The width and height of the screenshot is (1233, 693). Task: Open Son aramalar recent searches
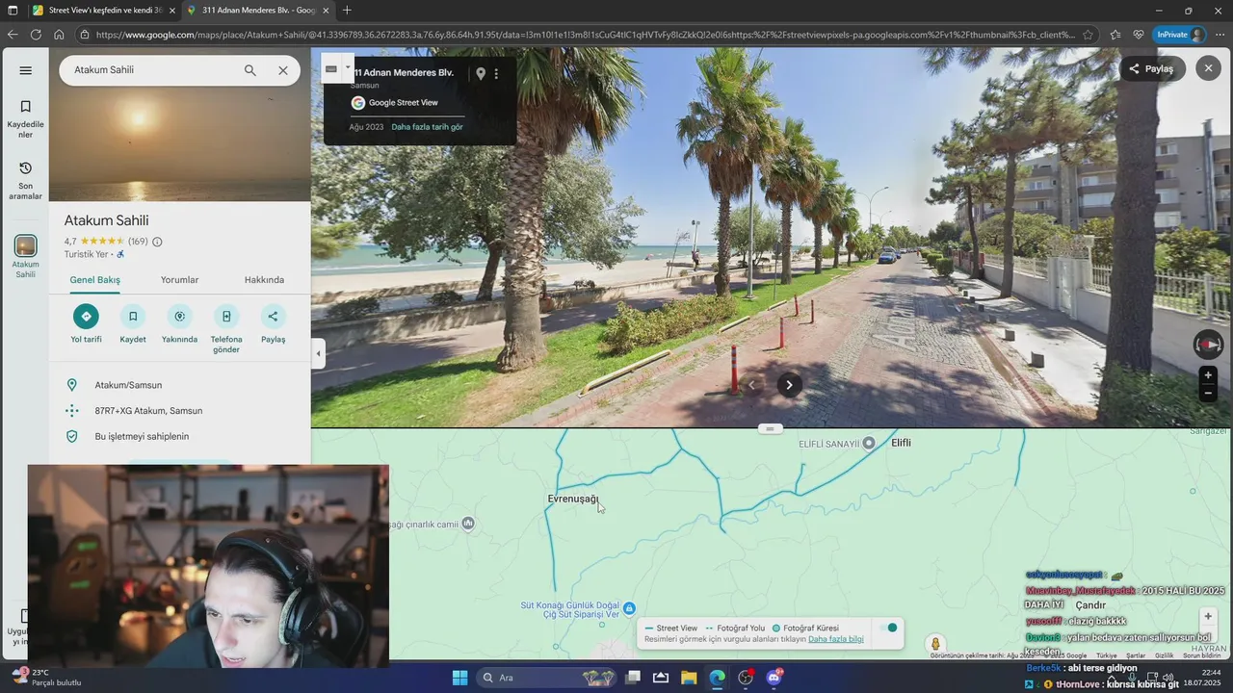[x=26, y=180]
